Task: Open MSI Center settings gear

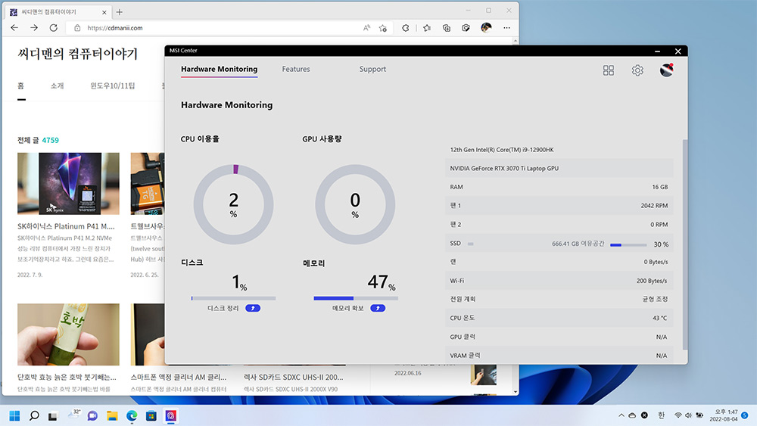Action: coord(637,70)
